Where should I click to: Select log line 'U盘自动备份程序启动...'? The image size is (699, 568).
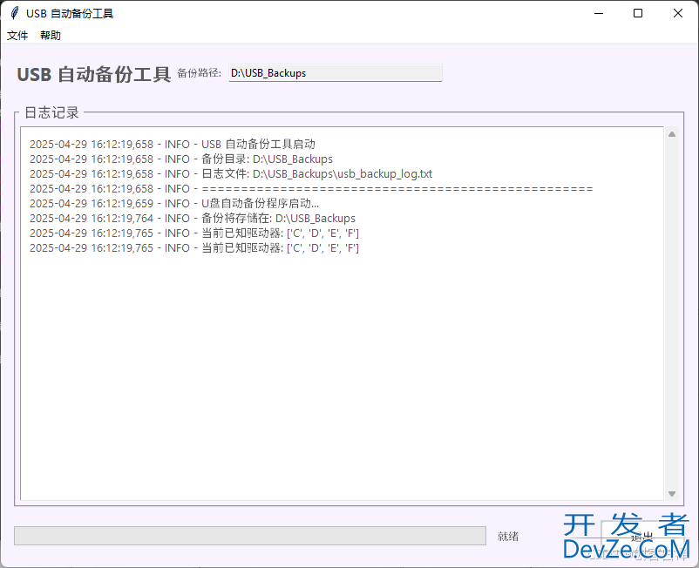click(x=174, y=203)
